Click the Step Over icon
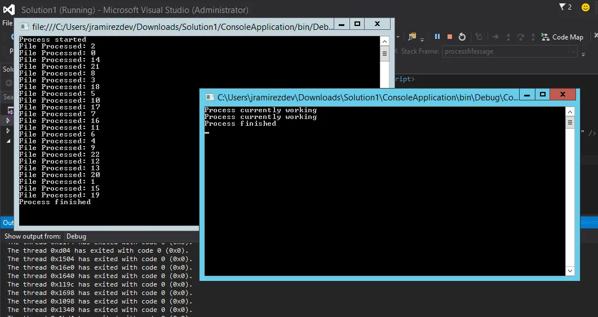Image resolution: width=598 pixels, height=317 pixels. pyautogui.click(x=521, y=37)
